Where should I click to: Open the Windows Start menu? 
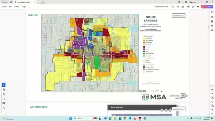[x=70, y=118]
